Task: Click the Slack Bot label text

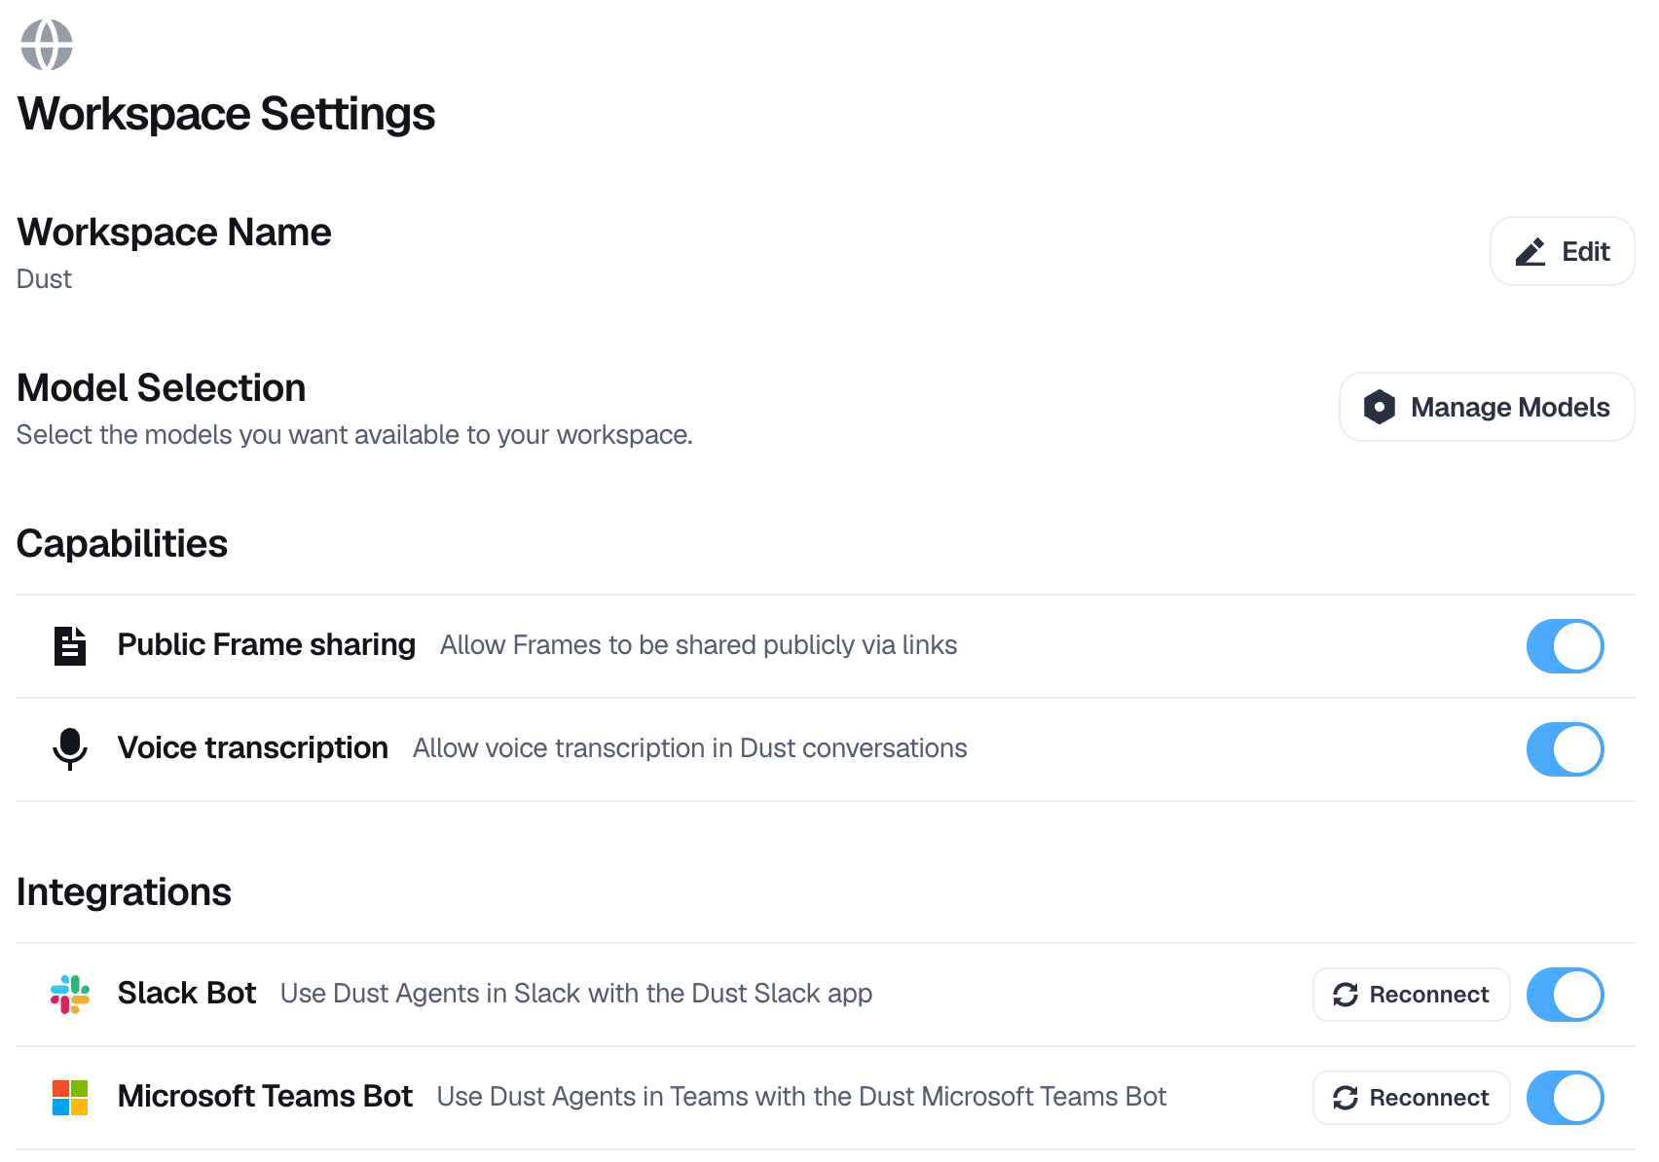Action: 187,994
